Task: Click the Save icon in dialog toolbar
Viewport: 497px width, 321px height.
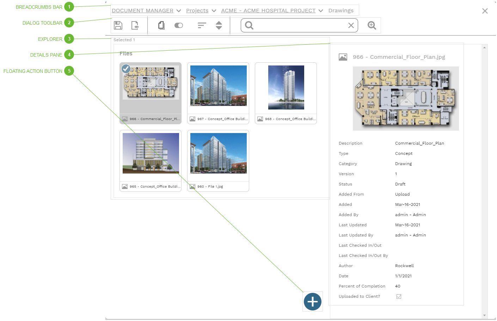Action: point(118,25)
